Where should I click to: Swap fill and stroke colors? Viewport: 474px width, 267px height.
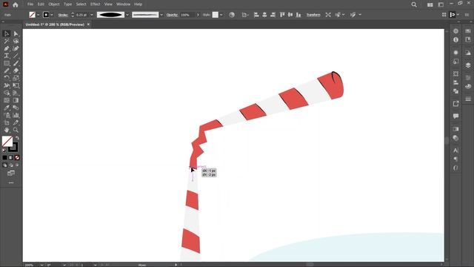point(17,138)
